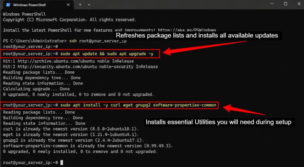The height and width of the screenshot is (167, 304).
Task: Close the terminal window
Action: [299, 4]
